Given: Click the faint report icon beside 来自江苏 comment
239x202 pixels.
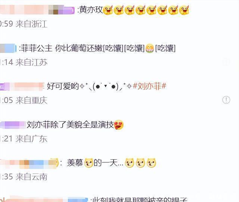Looking at the screenshot, I should (226, 61).
